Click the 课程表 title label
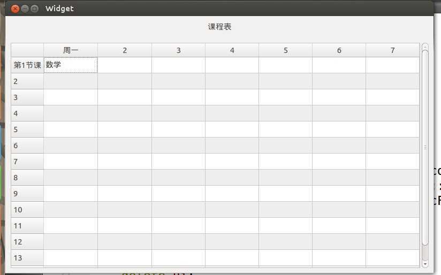Image resolution: width=441 pixels, height=275 pixels. click(x=219, y=27)
